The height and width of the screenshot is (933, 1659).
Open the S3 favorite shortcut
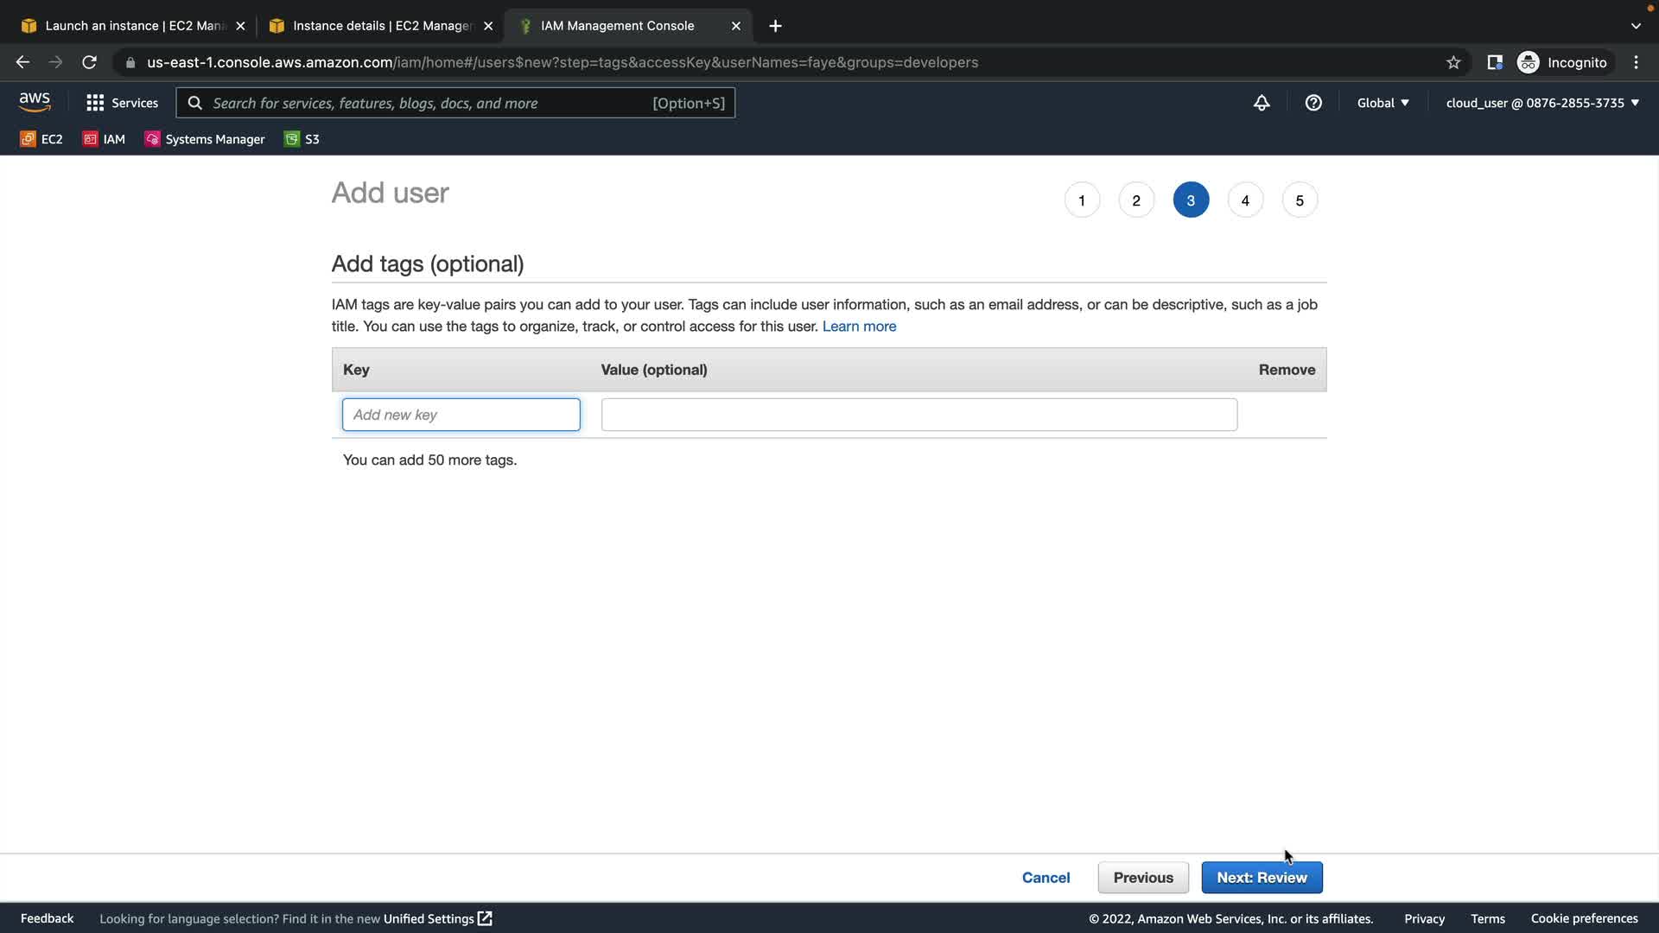302,139
